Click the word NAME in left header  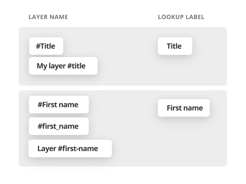(x=59, y=17)
